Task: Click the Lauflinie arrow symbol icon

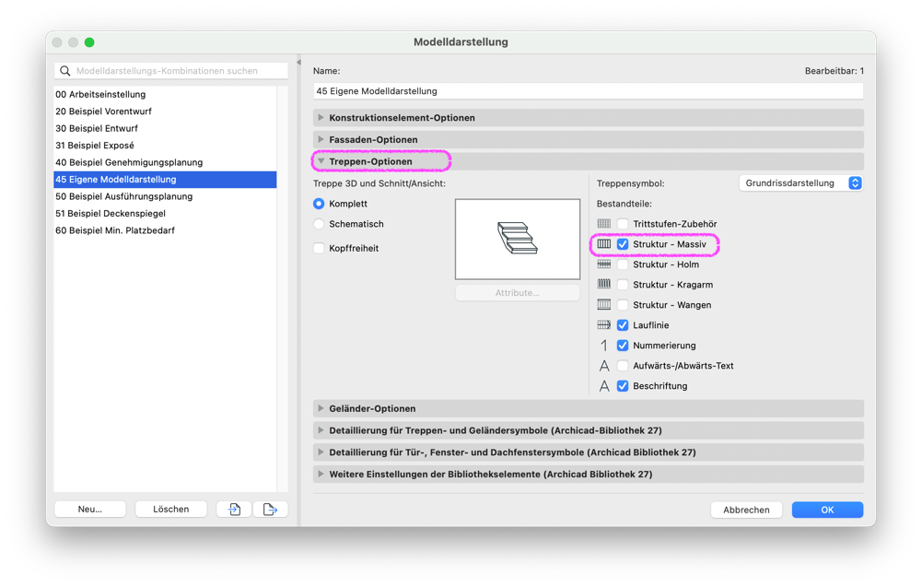Action: click(x=604, y=324)
